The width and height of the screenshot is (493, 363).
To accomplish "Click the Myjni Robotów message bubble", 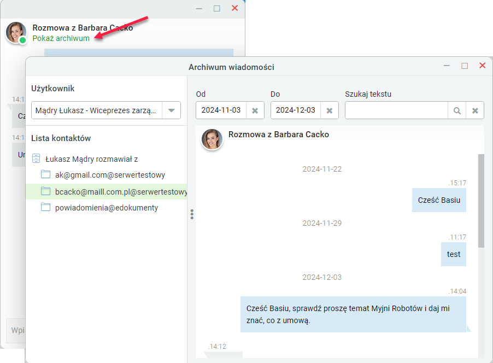I will point(353,314).
